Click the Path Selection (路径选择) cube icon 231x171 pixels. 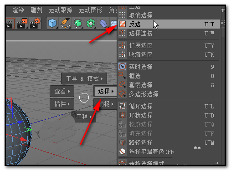pyautogui.click(x=123, y=142)
